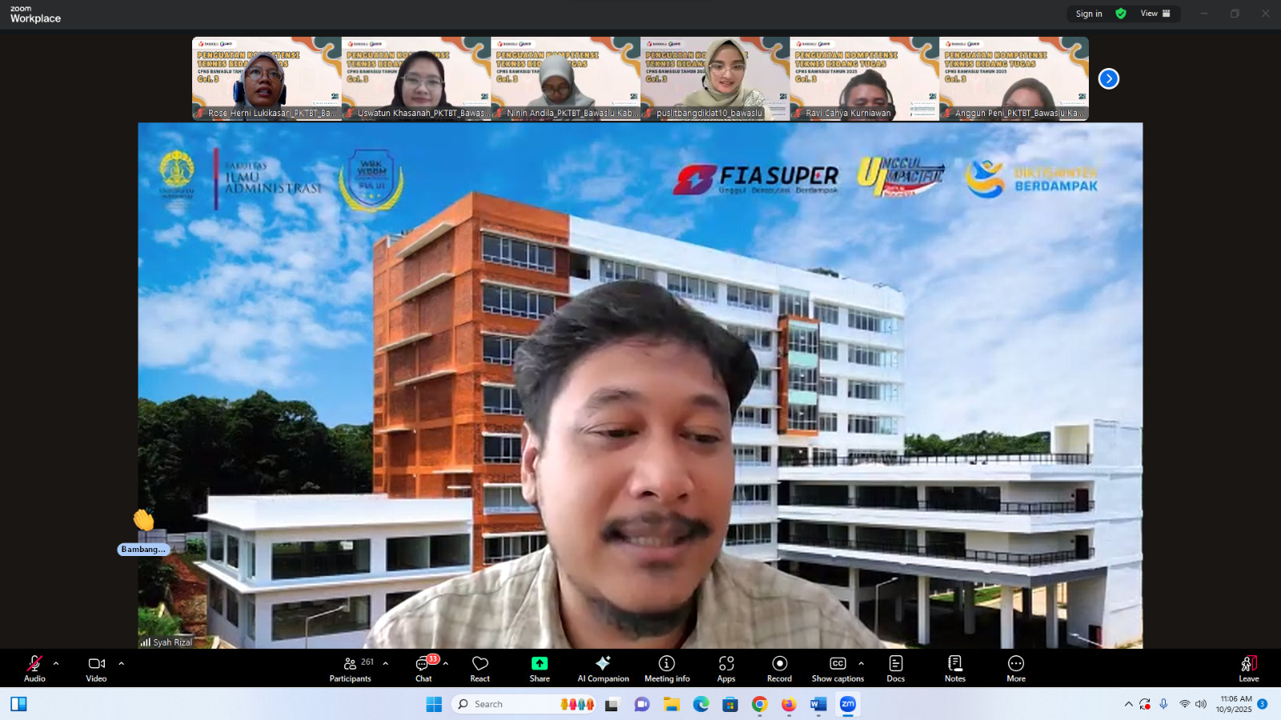The height and width of the screenshot is (720, 1281).
Task: Expand video options arrow next to Video
Action: tap(121, 663)
